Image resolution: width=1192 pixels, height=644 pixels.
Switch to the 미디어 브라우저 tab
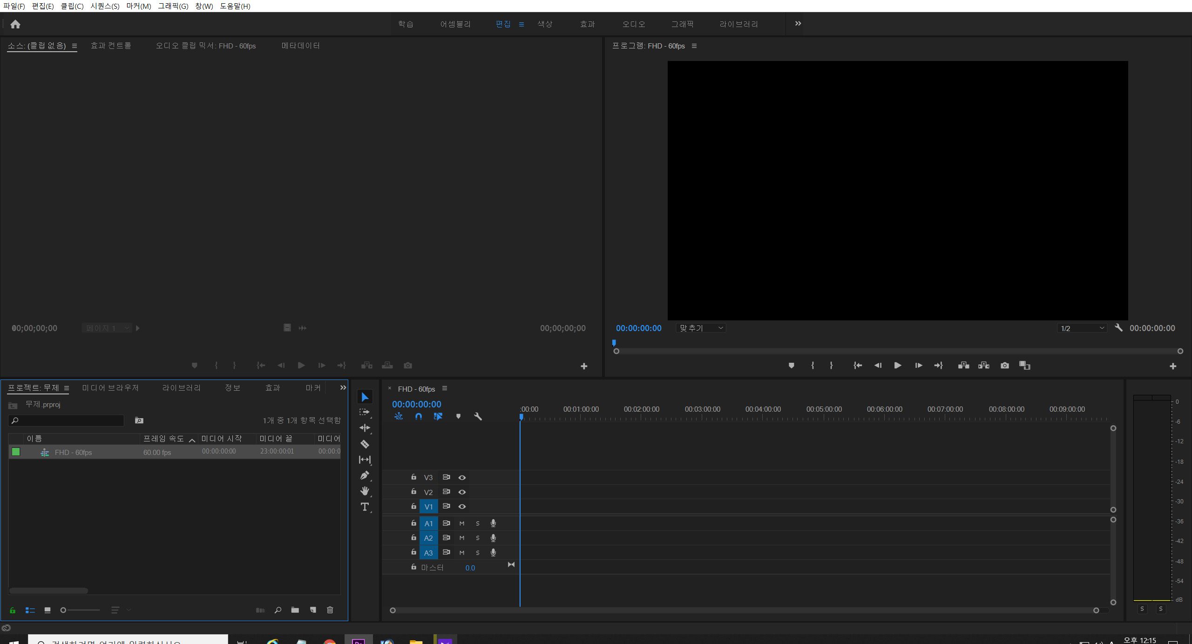tap(110, 388)
